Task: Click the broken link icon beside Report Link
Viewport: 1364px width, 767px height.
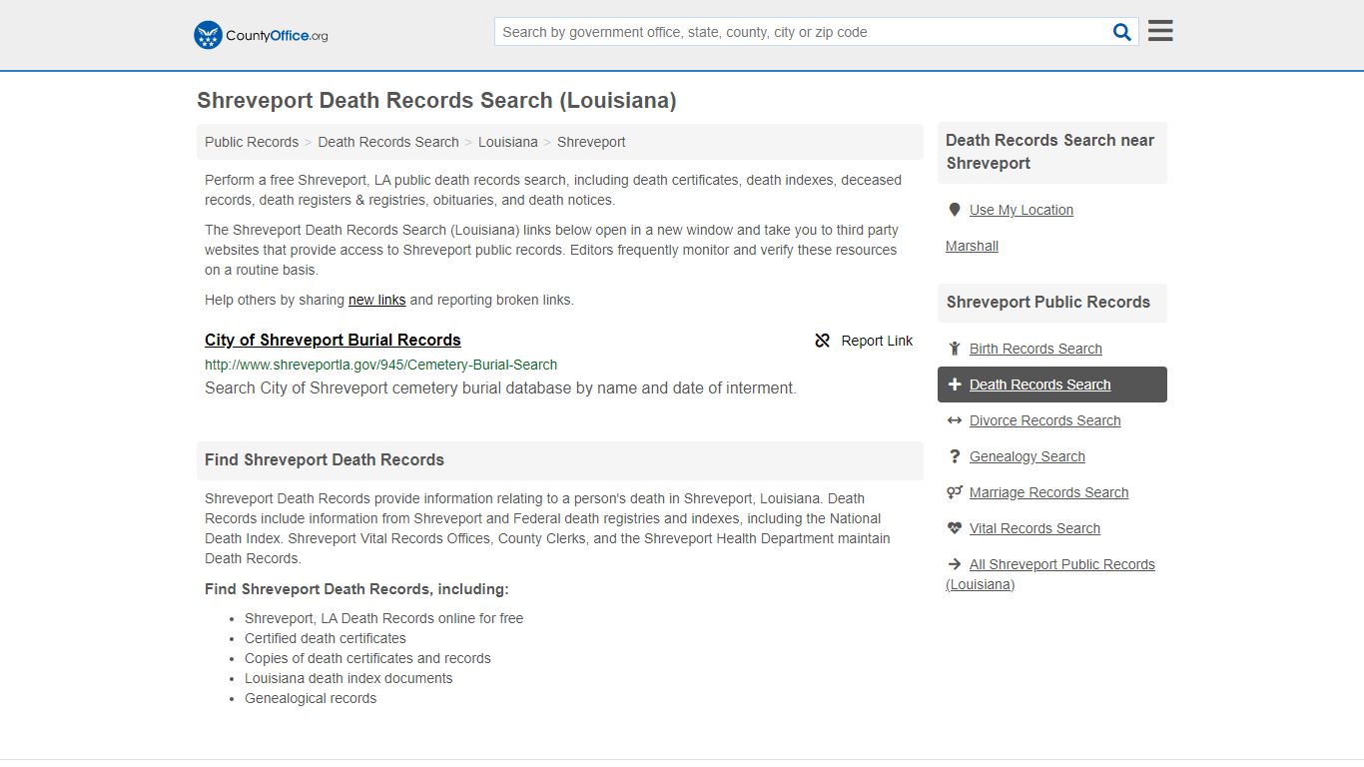Action: click(x=823, y=341)
